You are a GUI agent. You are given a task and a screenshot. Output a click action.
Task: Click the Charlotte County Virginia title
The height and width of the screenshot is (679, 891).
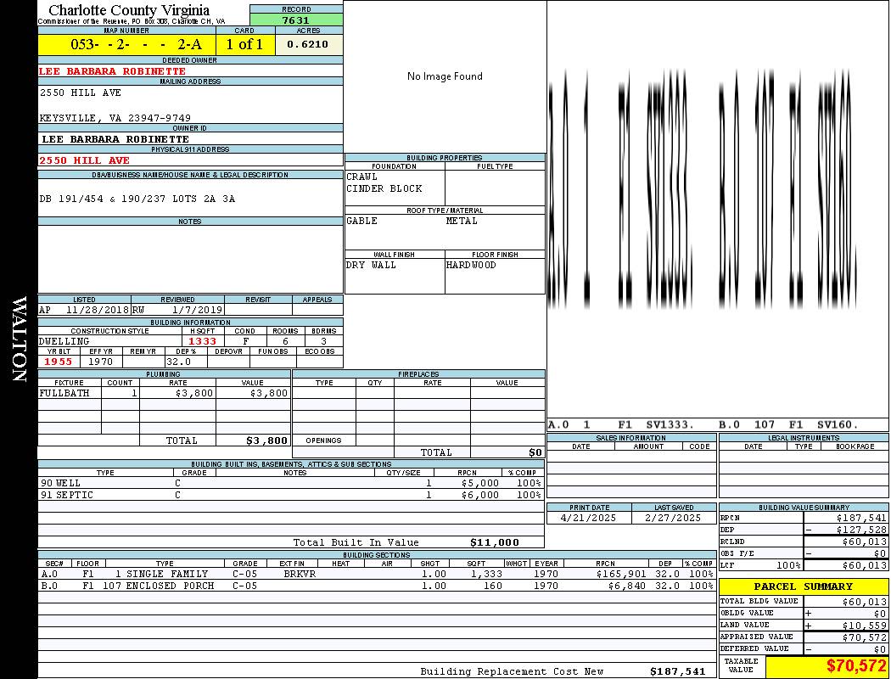click(x=129, y=10)
